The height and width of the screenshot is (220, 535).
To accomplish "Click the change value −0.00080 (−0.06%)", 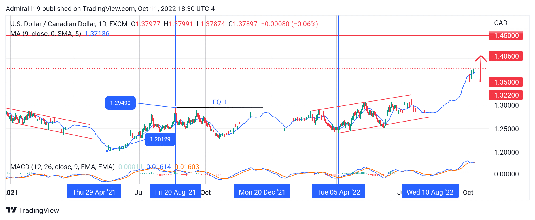I will tap(290, 24).
